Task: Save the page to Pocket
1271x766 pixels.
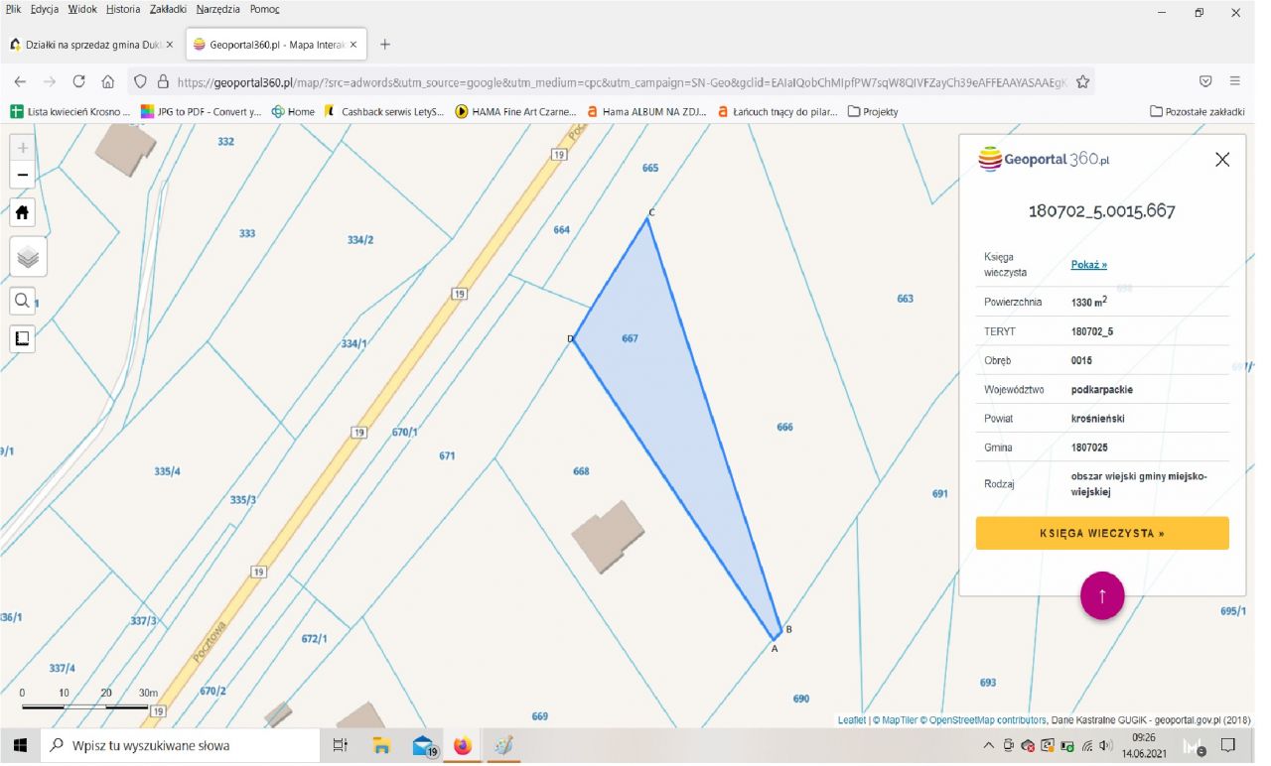Action: click(x=1205, y=81)
